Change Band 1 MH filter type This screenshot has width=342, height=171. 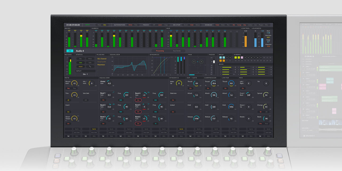(121, 100)
